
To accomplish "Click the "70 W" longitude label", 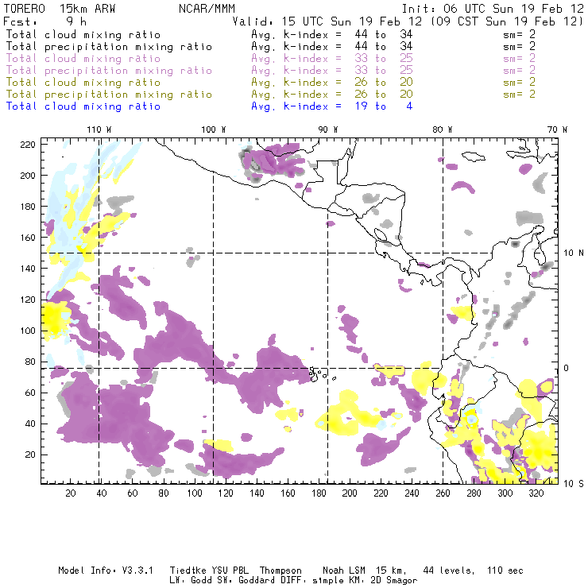I will [557, 130].
